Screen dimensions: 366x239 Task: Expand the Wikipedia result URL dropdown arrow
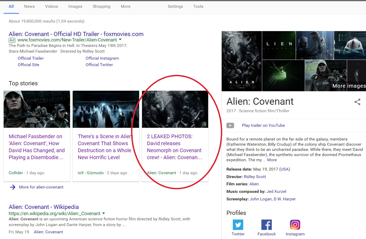(104, 213)
